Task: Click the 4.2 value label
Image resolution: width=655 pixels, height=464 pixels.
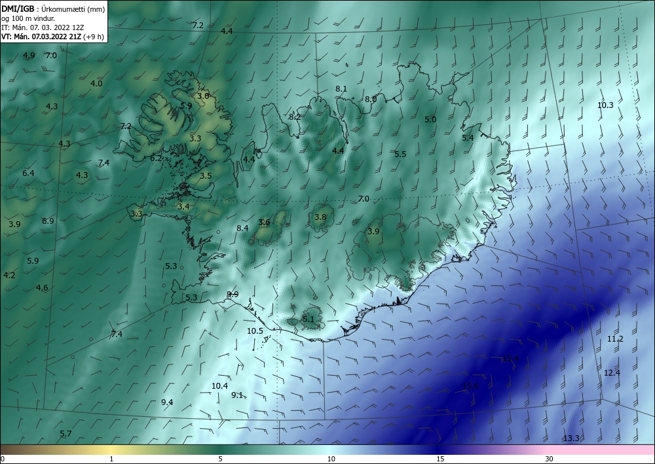Action: [x=9, y=276]
